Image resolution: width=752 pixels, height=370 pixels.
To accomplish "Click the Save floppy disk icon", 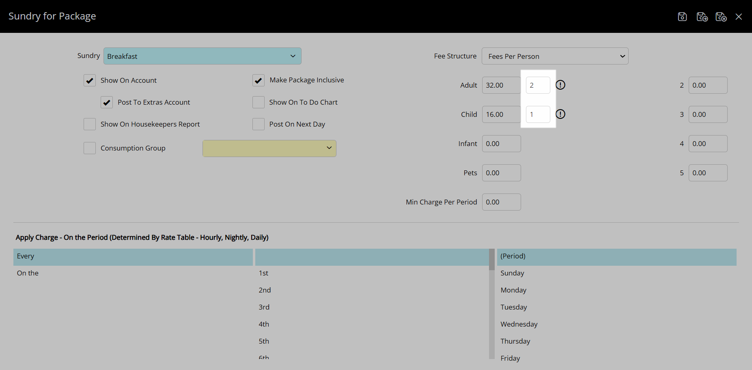I will 682,17.
